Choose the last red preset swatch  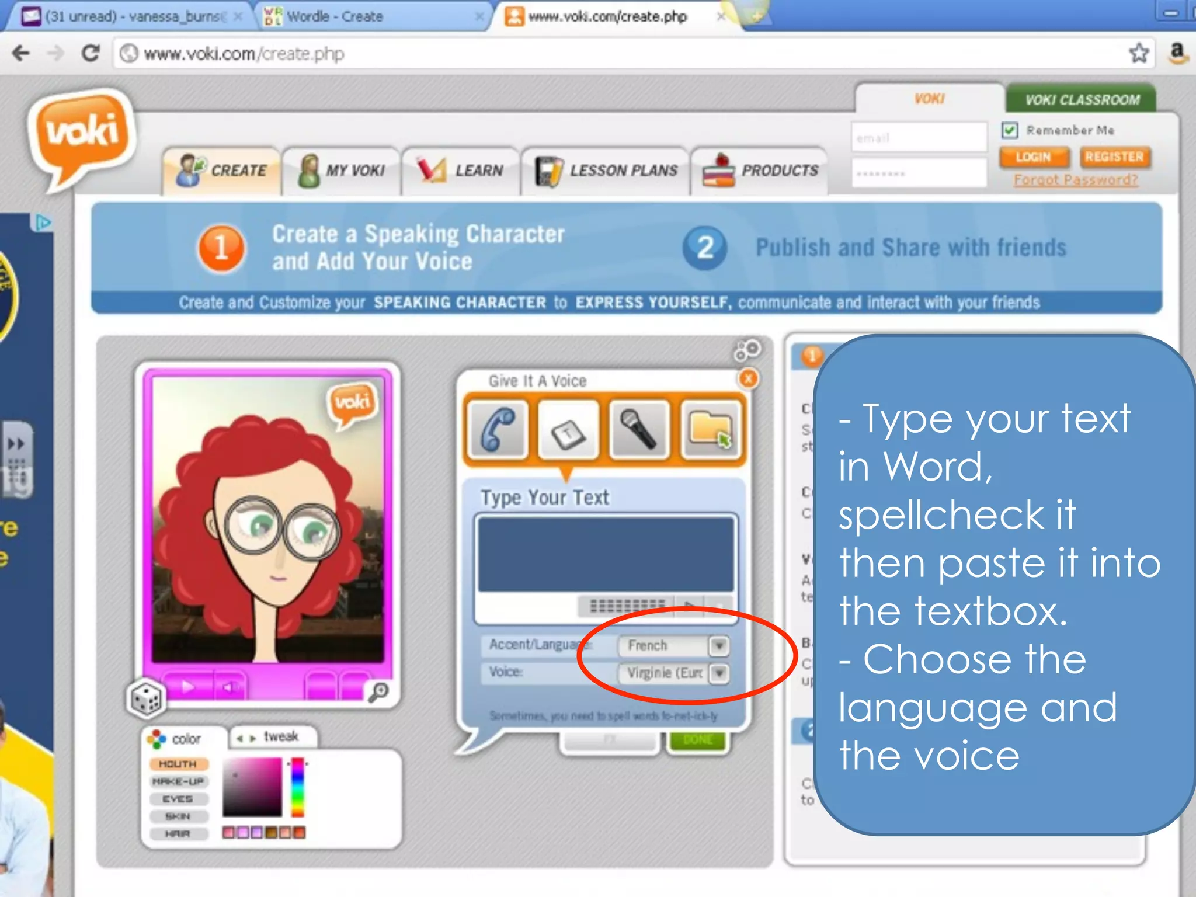[x=299, y=832]
